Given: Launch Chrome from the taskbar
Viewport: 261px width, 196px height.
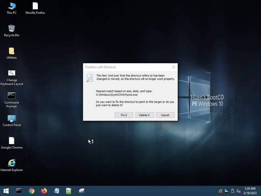Looking at the screenshot, I should click(x=31, y=191).
